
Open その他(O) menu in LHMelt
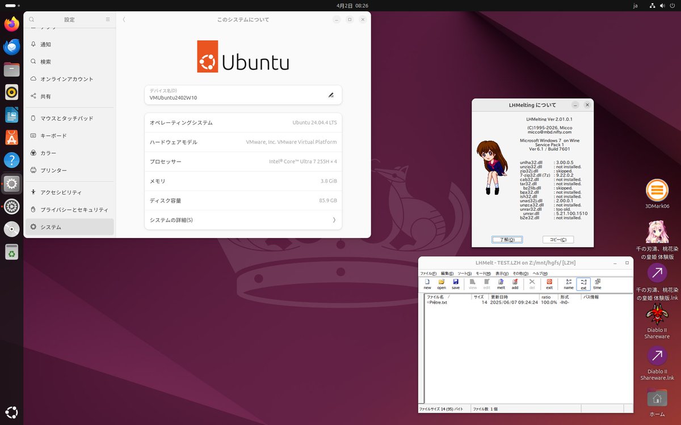pyautogui.click(x=520, y=273)
